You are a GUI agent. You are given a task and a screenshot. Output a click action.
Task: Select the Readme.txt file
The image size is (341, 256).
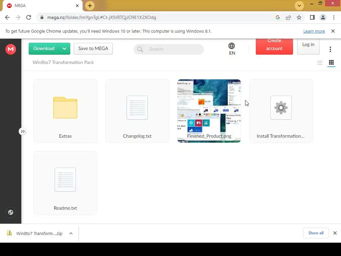click(x=65, y=183)
